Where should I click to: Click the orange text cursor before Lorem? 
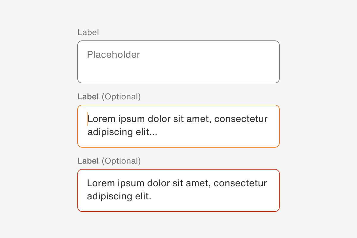tap(87, 119)
